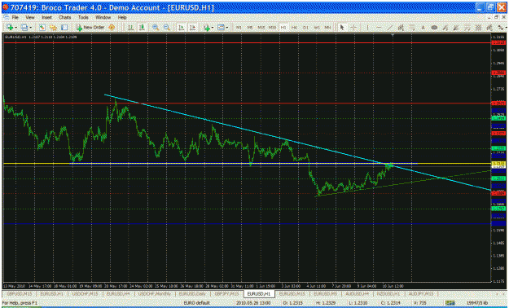Switch to the NZDUSD,H1 chart tab
The height and width of the screenshot is (308, 509).
[x=388, y=293]
